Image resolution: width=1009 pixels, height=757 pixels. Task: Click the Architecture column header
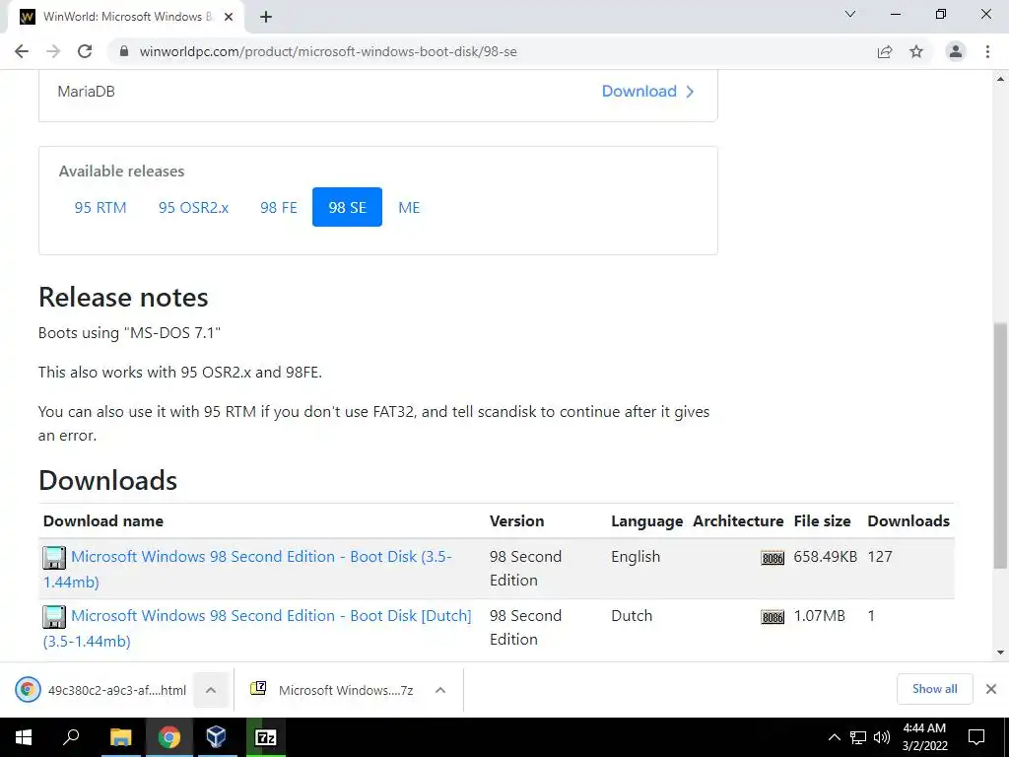(x=738, y=520)
